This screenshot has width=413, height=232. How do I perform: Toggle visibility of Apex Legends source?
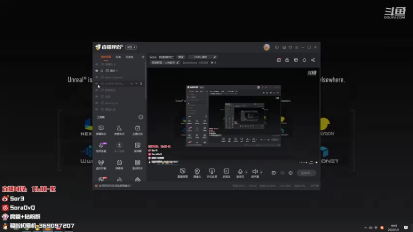[97, 77]
